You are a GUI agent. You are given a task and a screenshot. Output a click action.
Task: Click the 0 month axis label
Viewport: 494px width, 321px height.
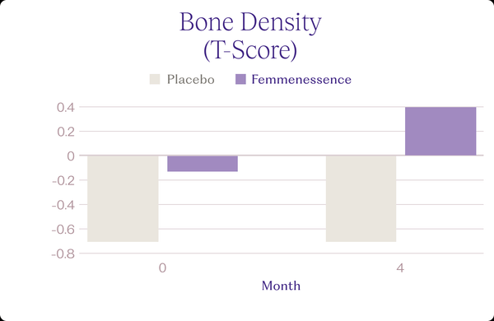[162, 268]
